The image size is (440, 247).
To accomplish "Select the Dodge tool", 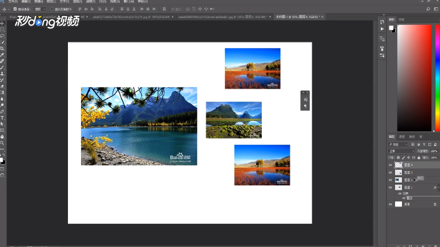I will (2, 105).
